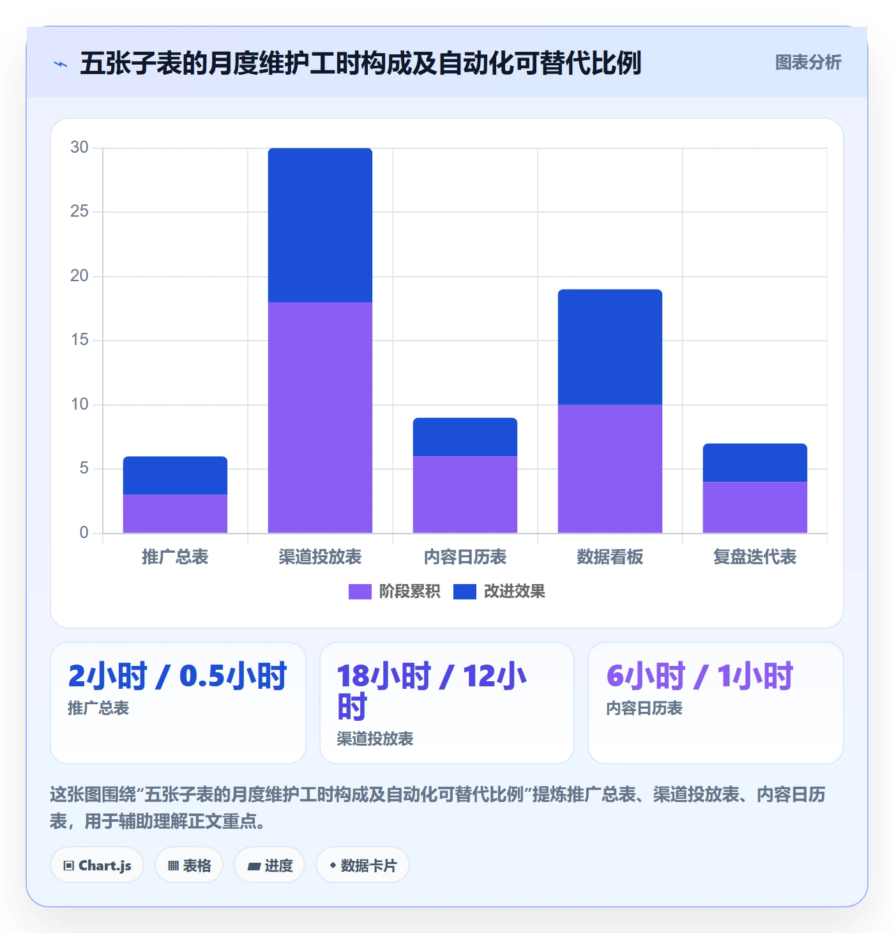
Task: Select the purple segment of 内容日历表 bar
Action: [x=465, y=495]
